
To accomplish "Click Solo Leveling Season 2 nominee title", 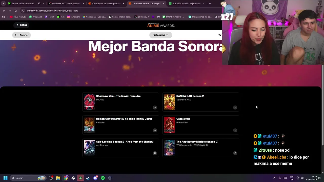I will point(125,142).
